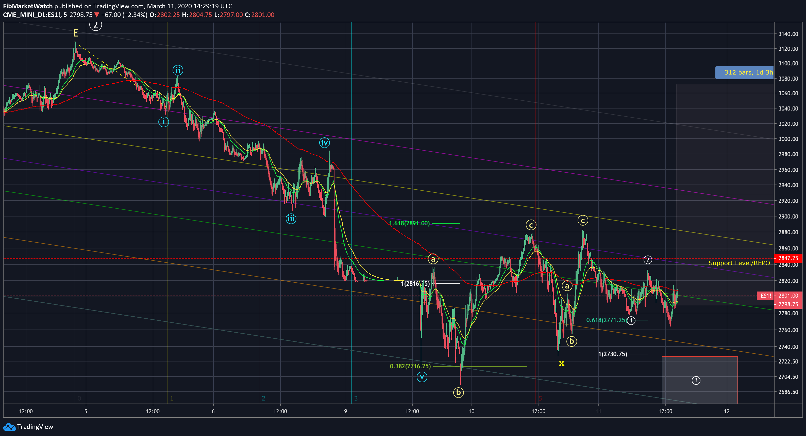Select the yellow E wave label

tap(76, 33)
